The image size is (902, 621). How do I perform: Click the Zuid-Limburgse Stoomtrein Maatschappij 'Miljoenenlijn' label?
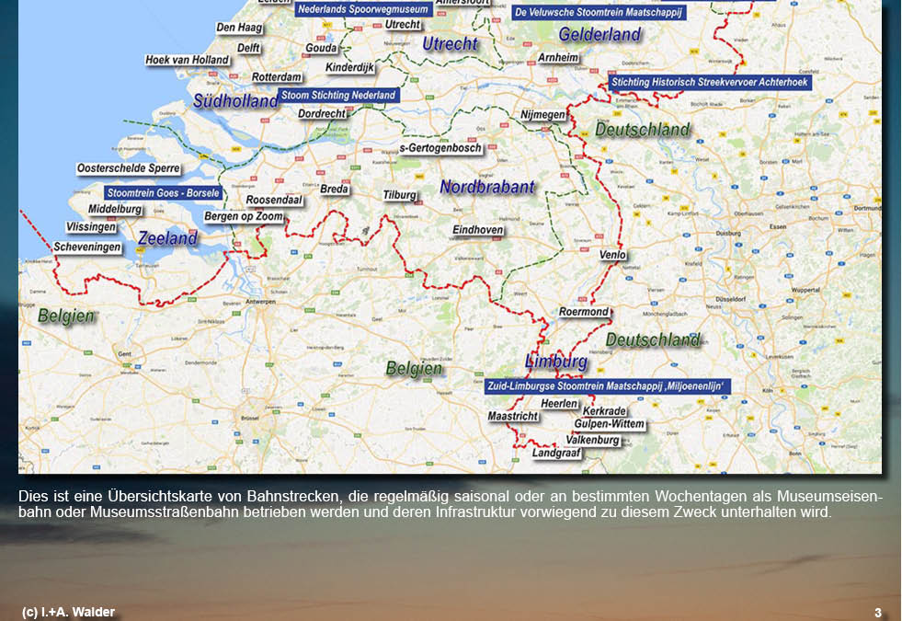coord(608,387)
